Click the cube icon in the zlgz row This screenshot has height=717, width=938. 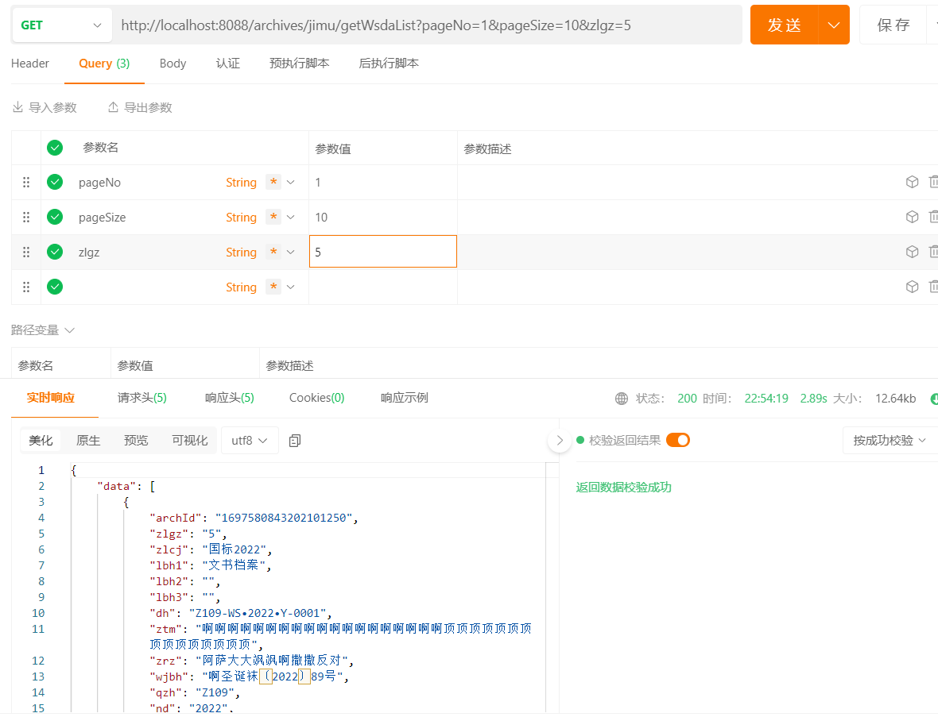pos(912,252)
